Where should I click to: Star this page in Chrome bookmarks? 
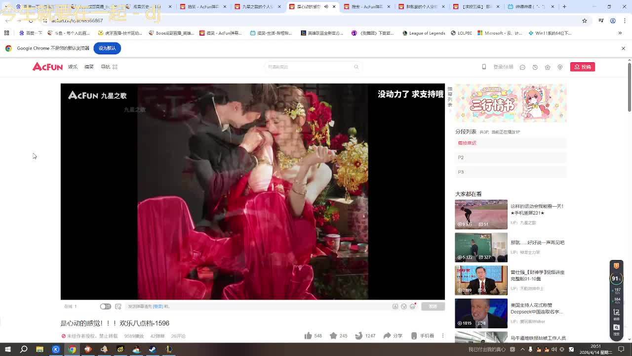[x=585, y=21]
